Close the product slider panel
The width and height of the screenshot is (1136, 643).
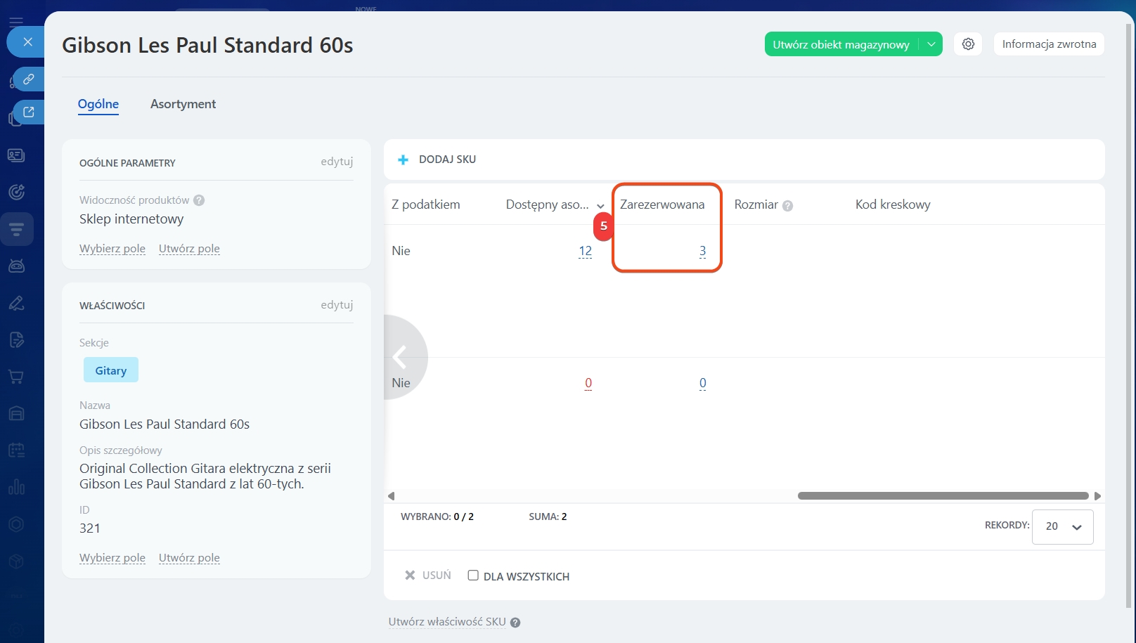click(27, 42)
